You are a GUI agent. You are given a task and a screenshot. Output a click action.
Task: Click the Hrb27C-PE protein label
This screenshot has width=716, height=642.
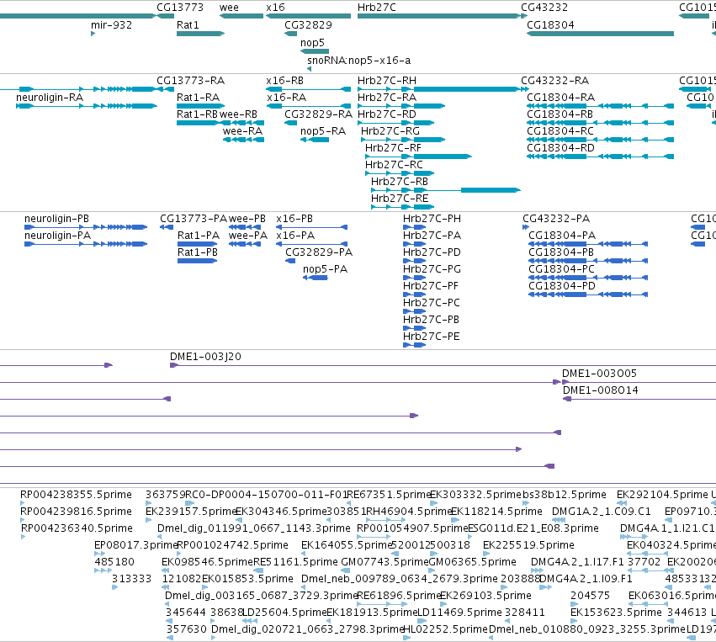(x=431, y=337)
